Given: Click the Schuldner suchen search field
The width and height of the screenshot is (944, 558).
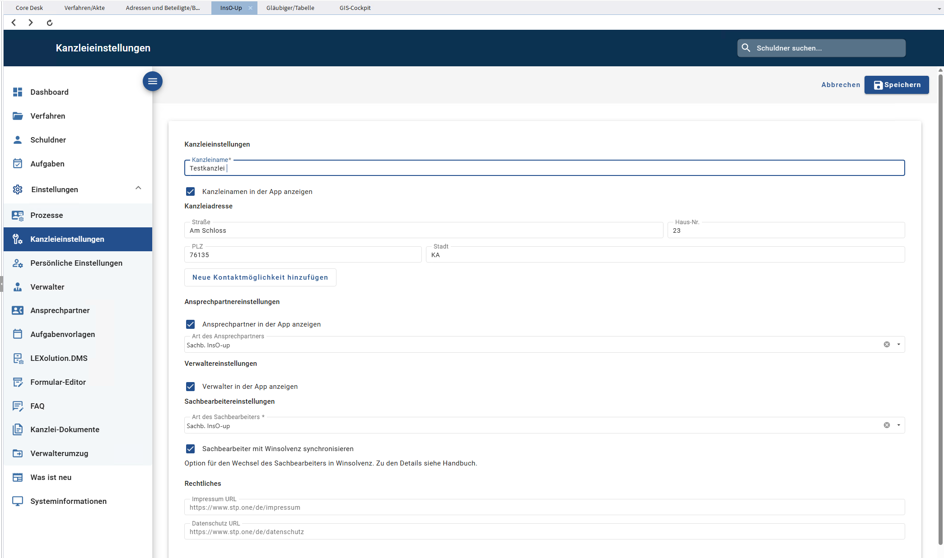Looking at the screenshot, I should 821,48.
